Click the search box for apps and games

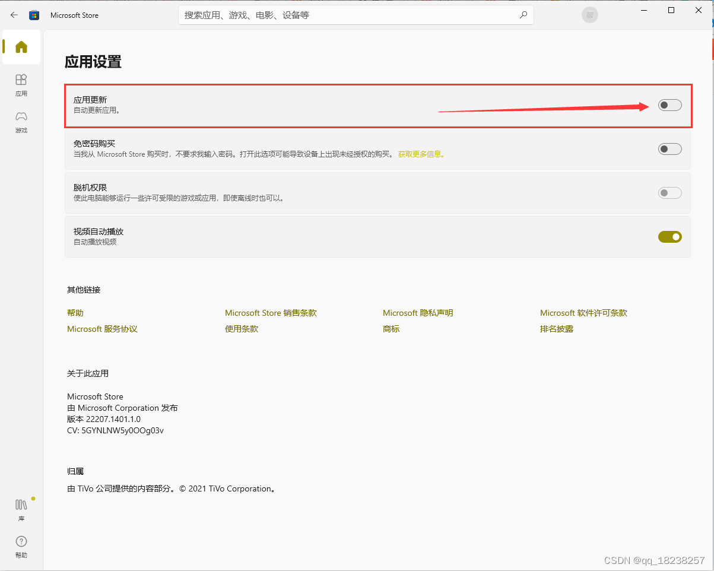[356, 15]
